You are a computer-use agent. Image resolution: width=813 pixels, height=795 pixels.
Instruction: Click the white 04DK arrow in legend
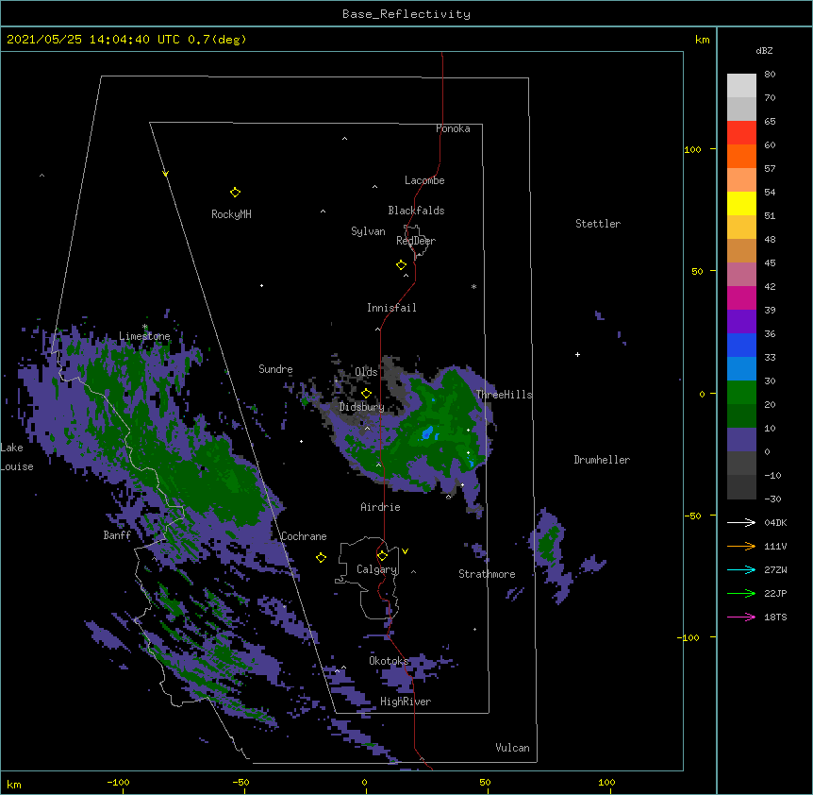(741, 522)
